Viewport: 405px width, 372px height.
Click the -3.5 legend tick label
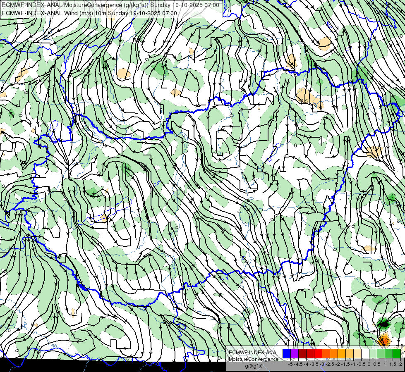click(314, 364)
